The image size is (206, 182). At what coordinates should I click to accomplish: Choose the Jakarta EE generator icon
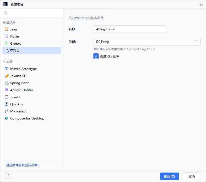7,76
